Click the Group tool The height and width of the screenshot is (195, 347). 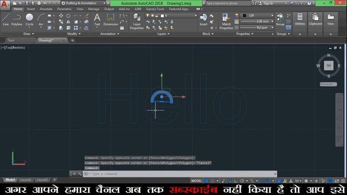point(280,19)
